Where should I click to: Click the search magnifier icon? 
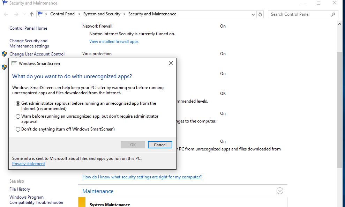[333, 14]
